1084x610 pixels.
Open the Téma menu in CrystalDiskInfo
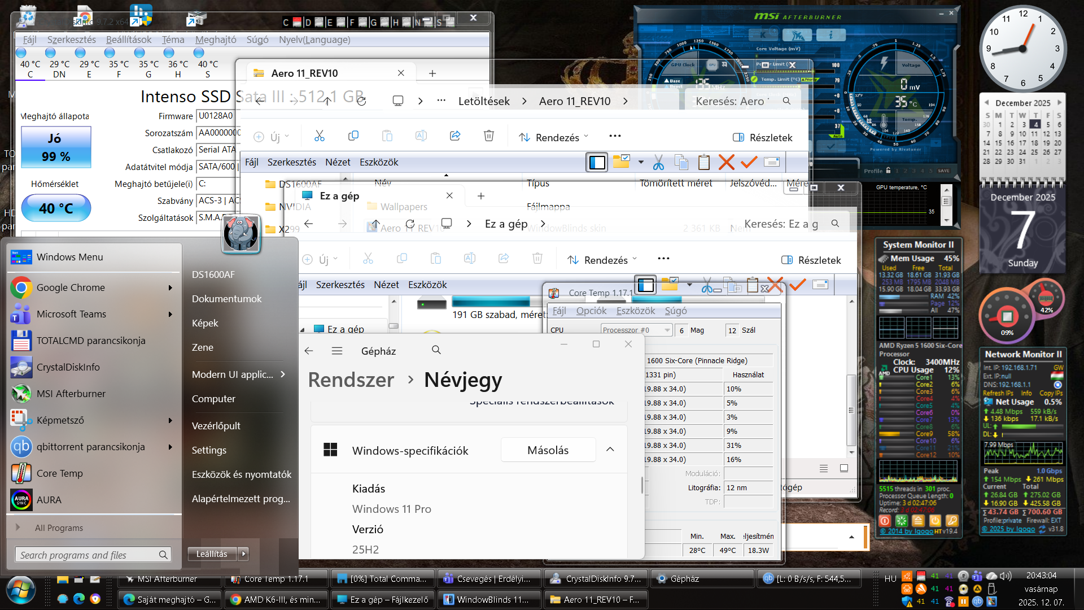pyautogui.click(x=173, y=40)
